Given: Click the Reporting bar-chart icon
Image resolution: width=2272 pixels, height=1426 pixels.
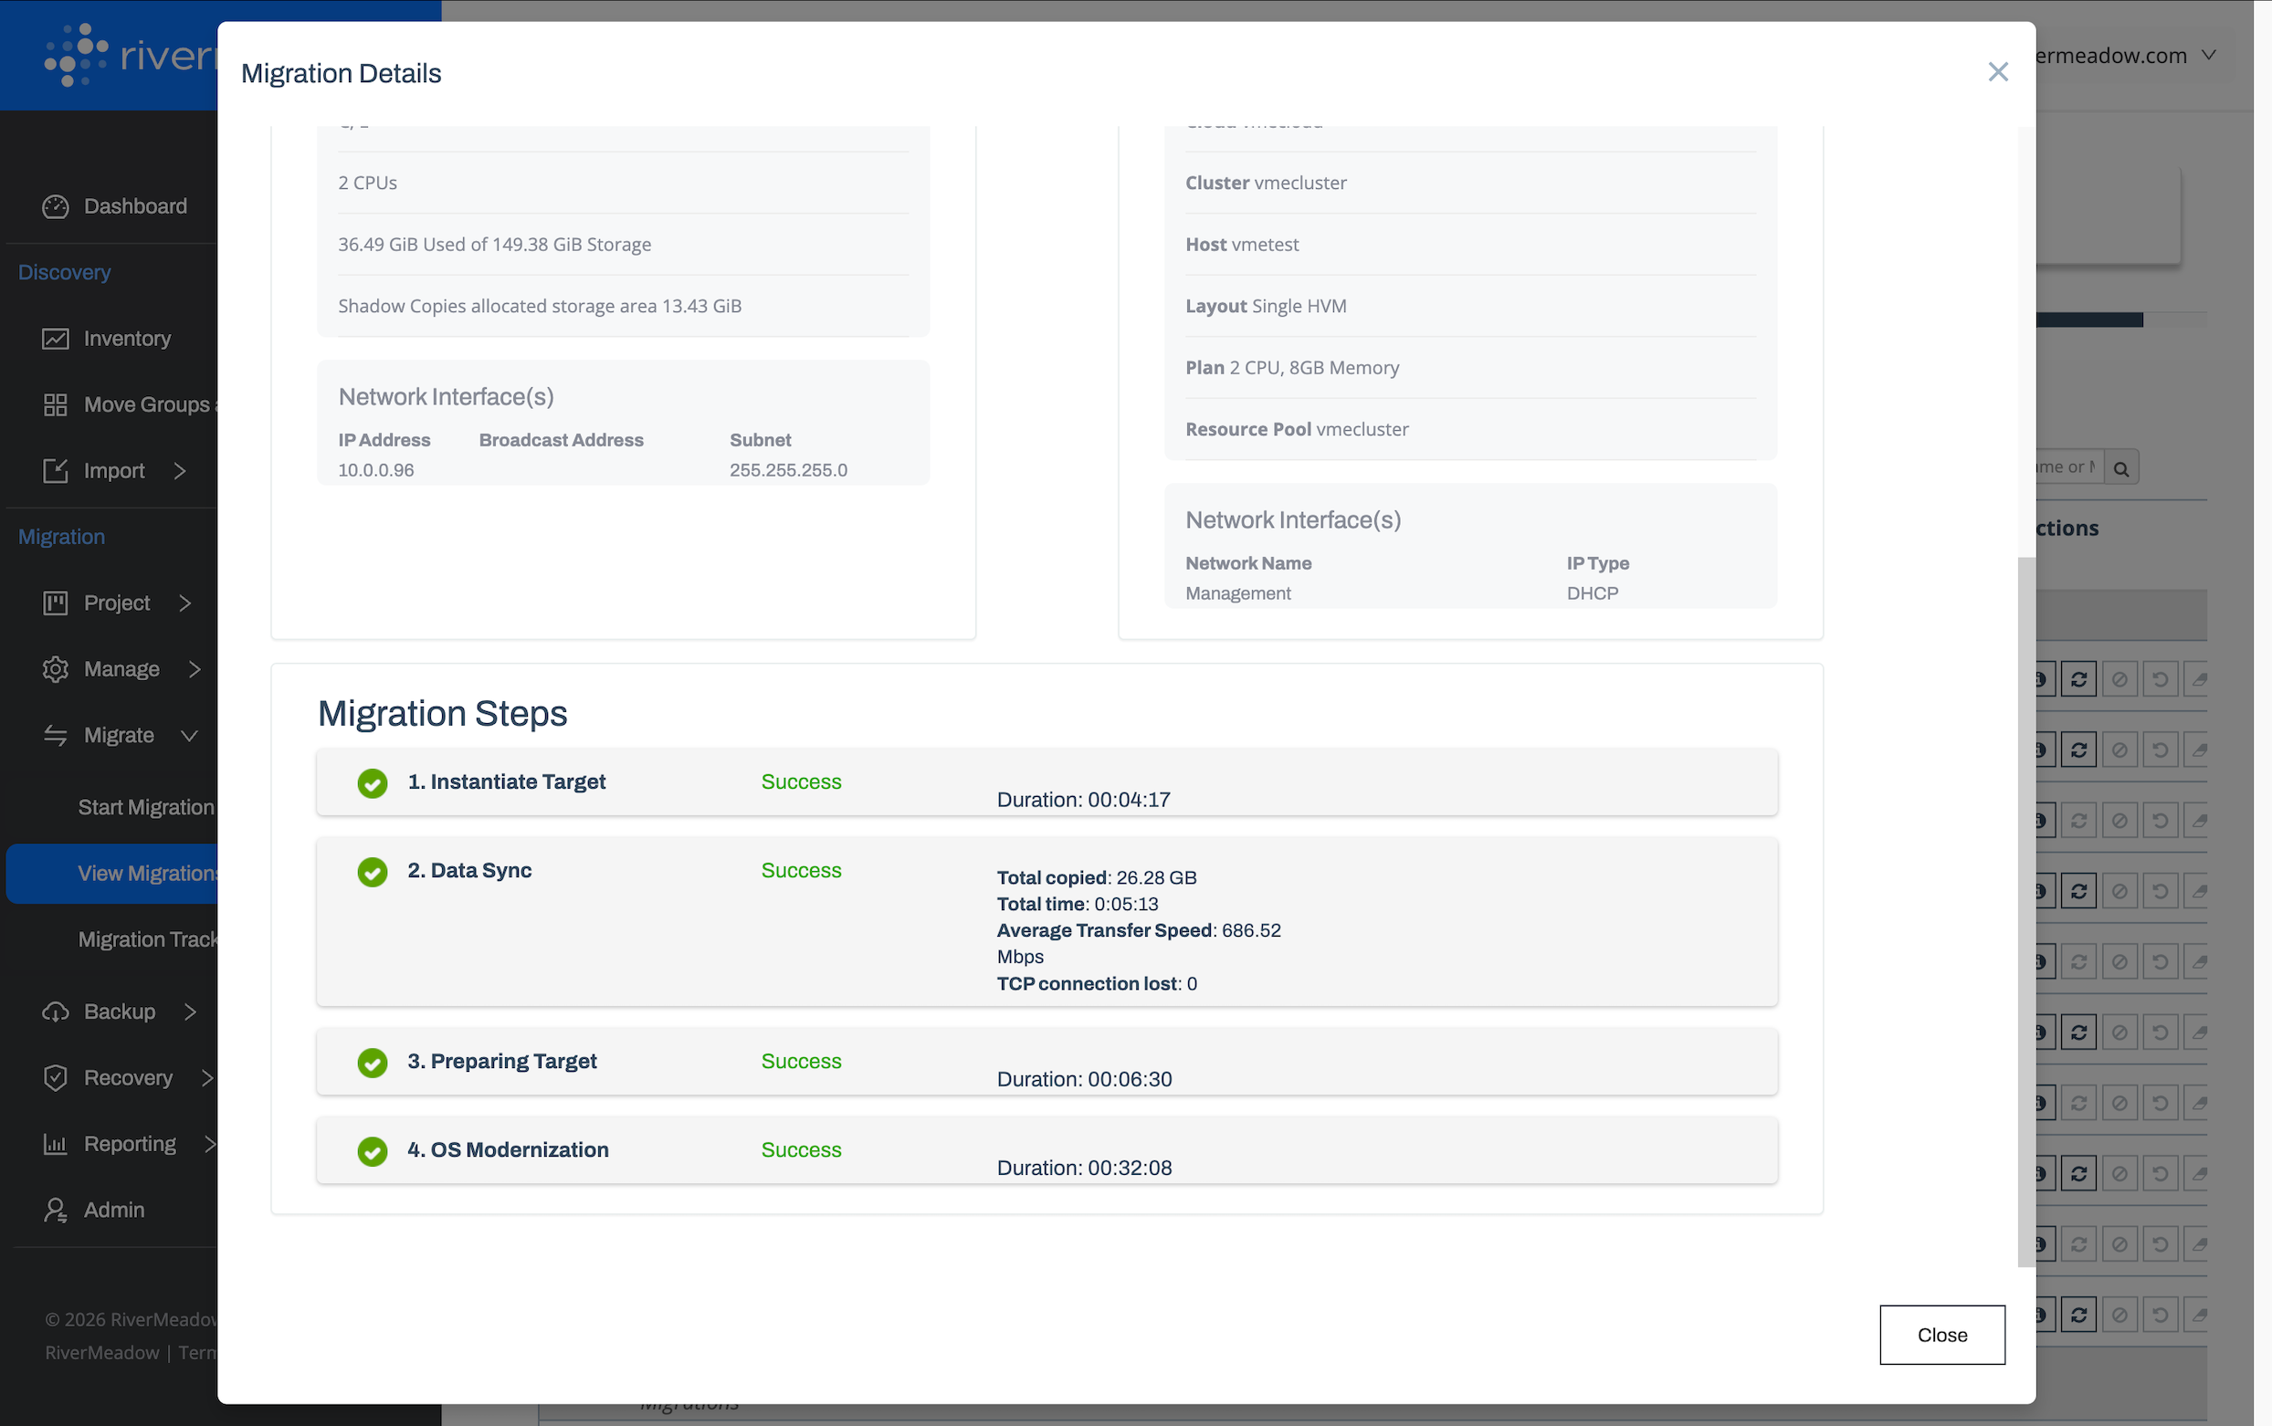Looking at the screenshot, I should pyautogui.click(x=55, y=1143).
